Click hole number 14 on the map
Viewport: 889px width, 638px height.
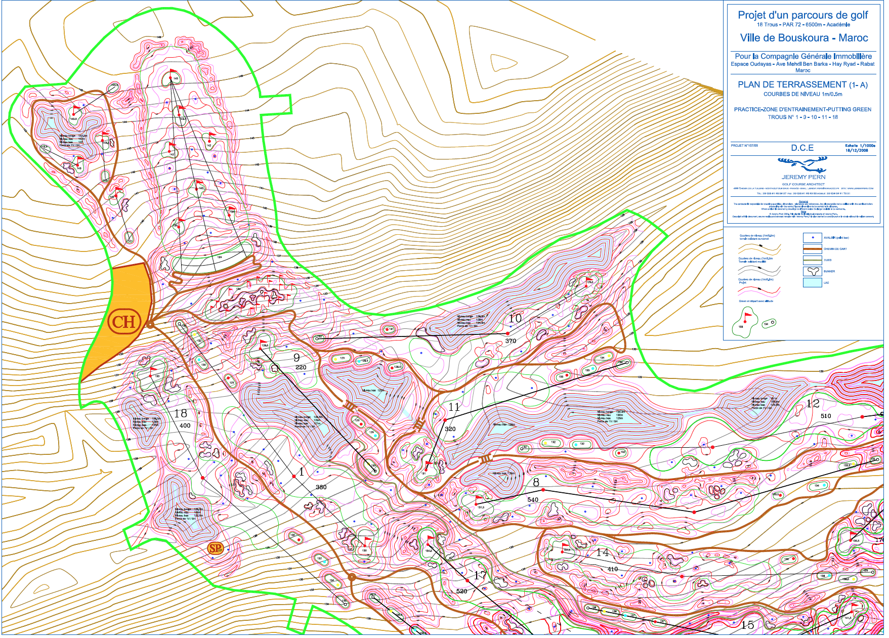tap(602, 552)
